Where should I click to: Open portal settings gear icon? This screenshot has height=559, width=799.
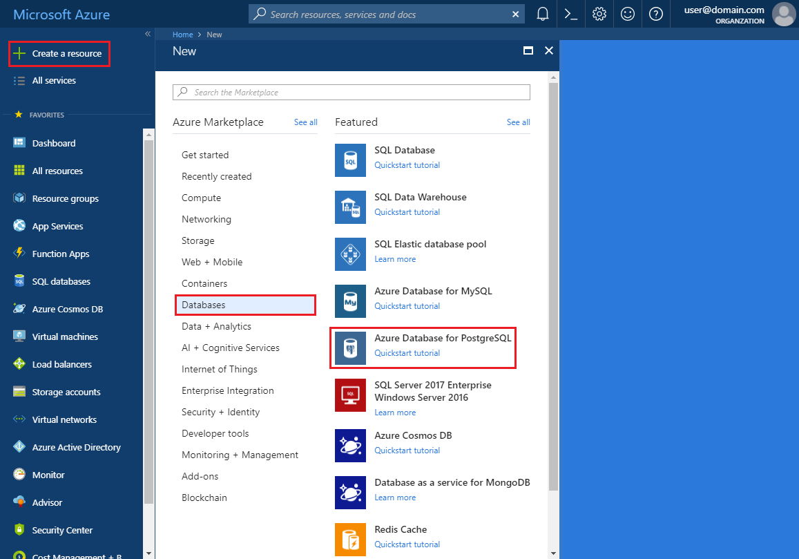[599, 14]
